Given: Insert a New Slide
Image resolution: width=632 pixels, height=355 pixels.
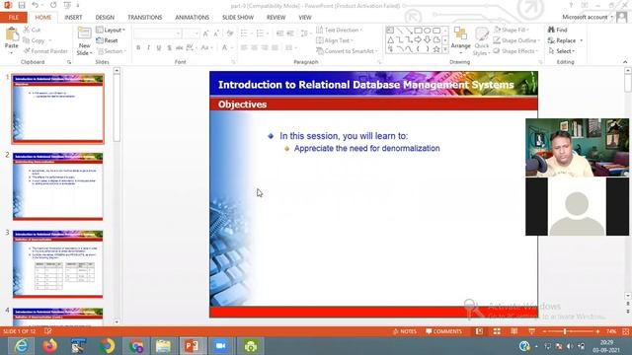Looking at the screenshot, I should coord(84,41).
